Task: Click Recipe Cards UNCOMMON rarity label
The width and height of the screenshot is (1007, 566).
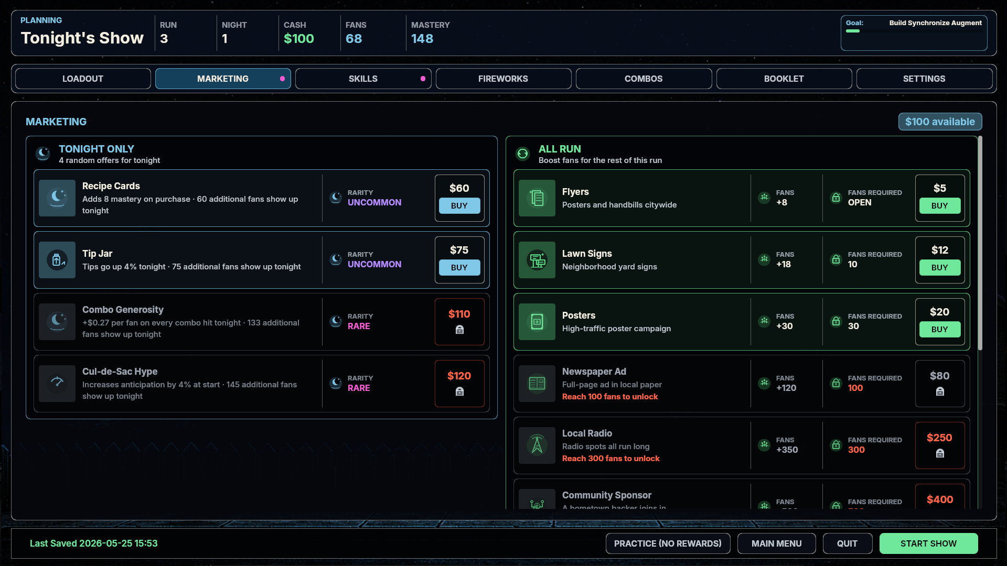Action: coord(374,202)
